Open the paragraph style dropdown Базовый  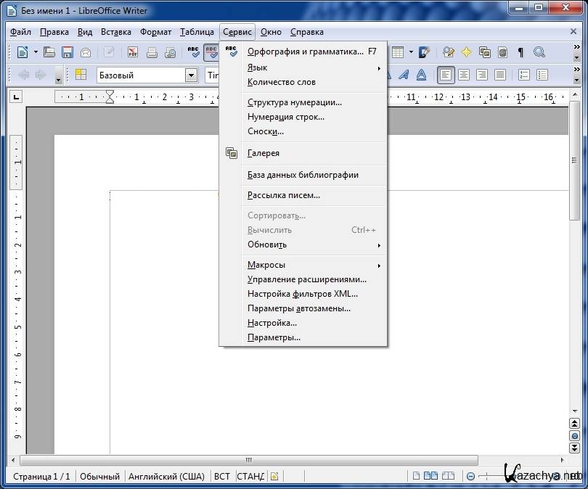(x=192, y=75)
